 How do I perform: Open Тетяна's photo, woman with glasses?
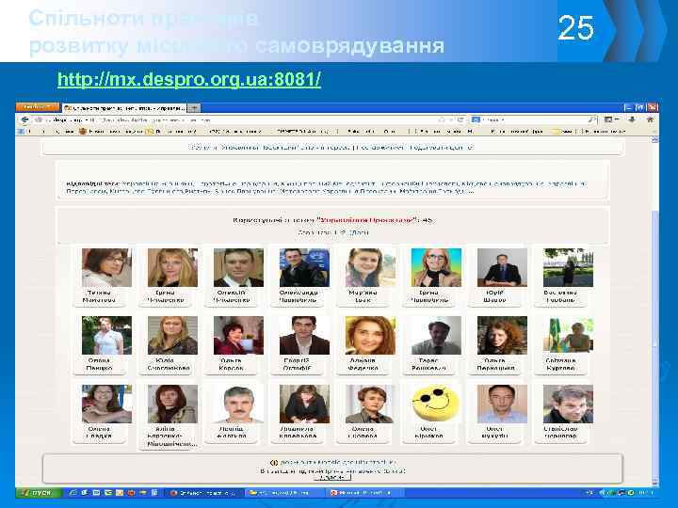(x=106, y=267)
